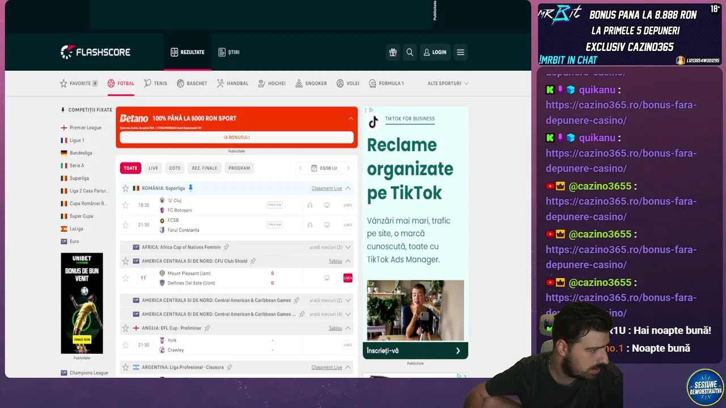
Task: Pin the CFU Club Shield league
Action: pos(253,261)
